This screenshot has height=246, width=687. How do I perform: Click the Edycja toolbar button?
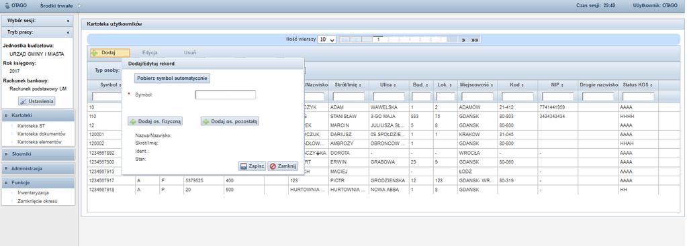click(150, 53)
